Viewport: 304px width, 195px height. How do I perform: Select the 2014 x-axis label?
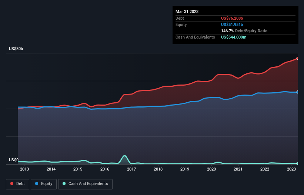(x=51, y=169)
